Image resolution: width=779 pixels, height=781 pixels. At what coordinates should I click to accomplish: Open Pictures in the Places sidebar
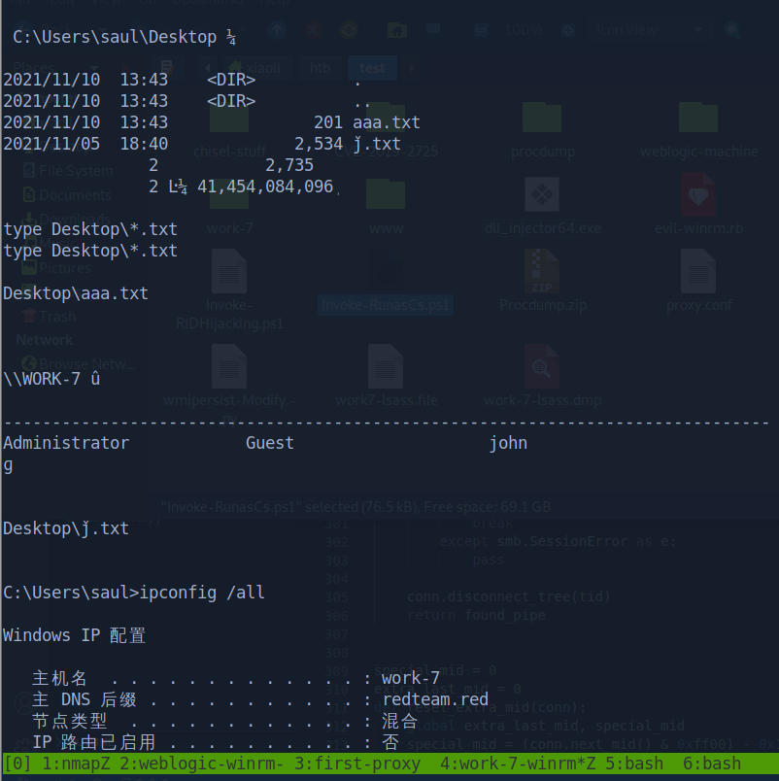64,268
